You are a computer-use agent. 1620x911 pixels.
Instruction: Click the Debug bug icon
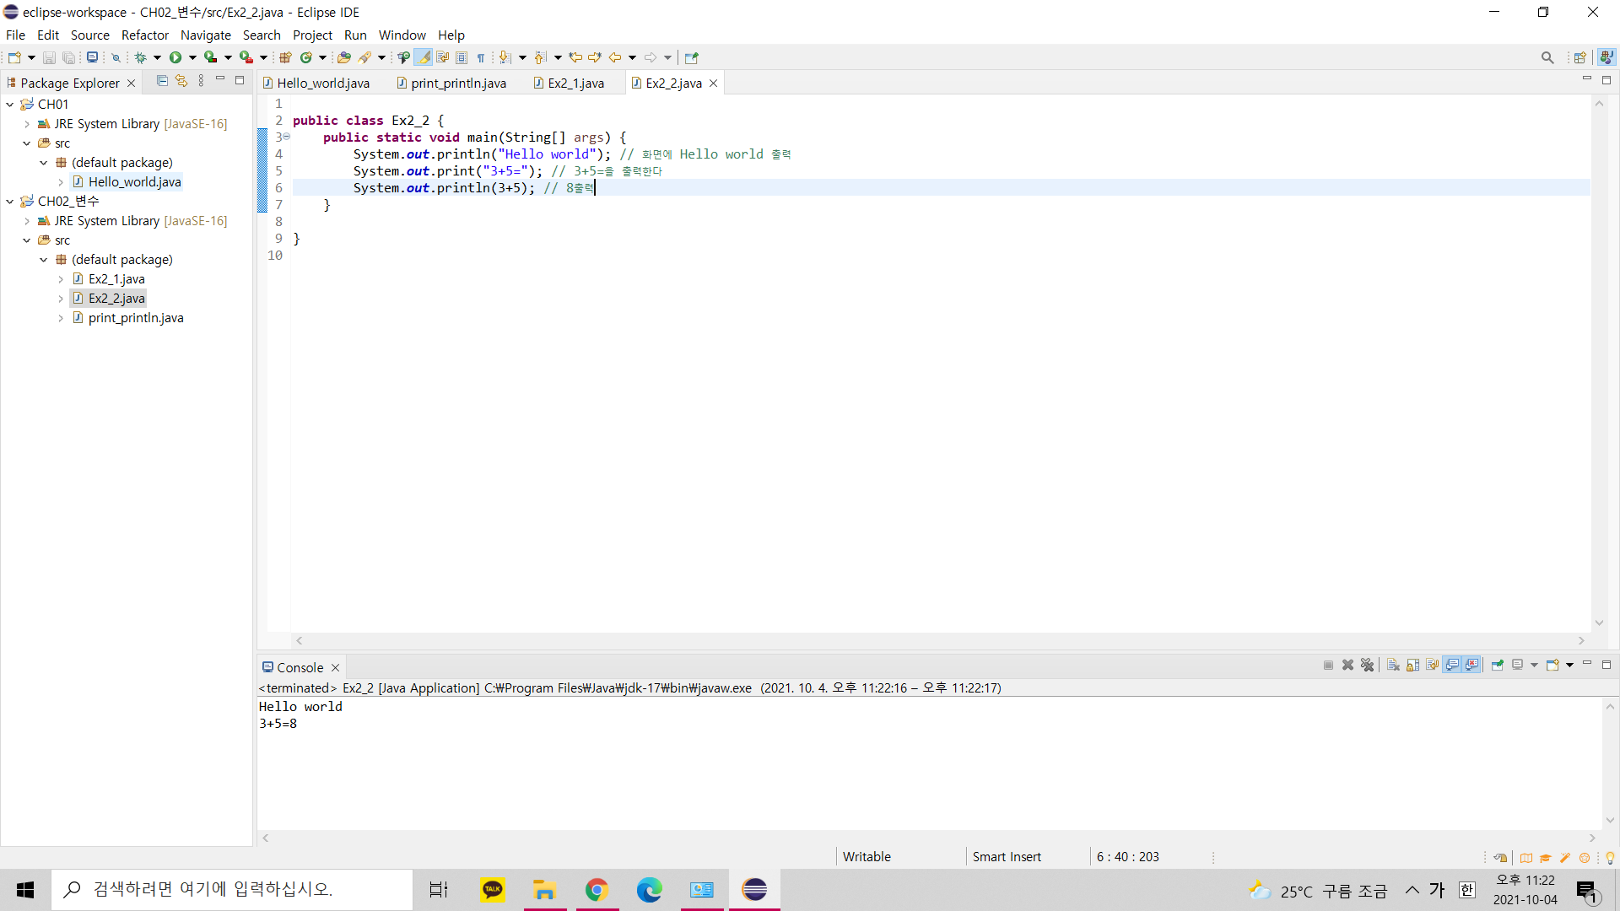(140, 57)
